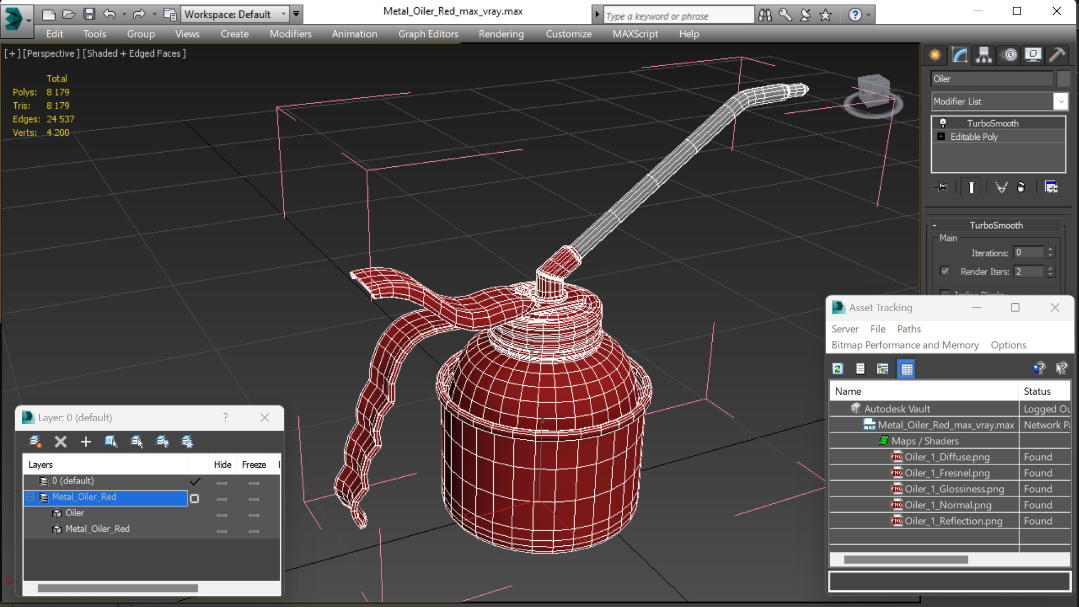Open quick access toolbar dropdown arrow
The height and width of the screenshot is (607, 1079).
point(296,14)
